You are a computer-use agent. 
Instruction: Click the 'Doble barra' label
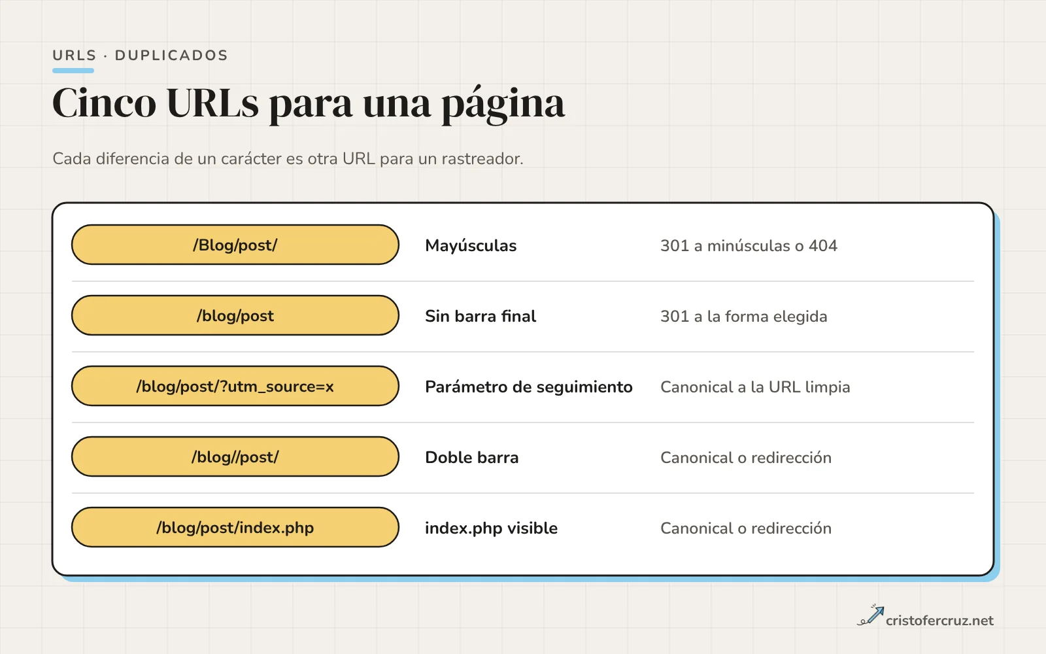pyautogui.click(x=472, y=458)
